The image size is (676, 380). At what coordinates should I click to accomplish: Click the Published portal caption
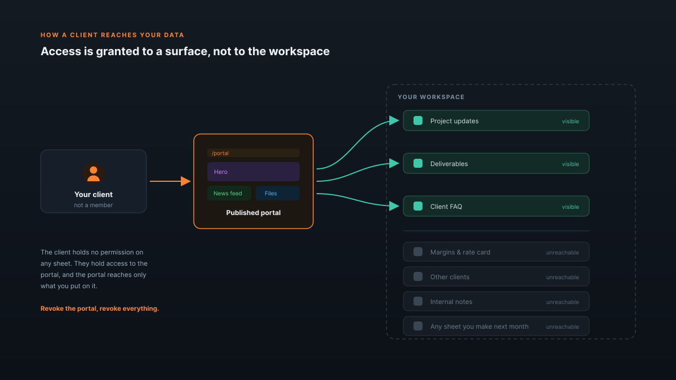coord(253,213)
